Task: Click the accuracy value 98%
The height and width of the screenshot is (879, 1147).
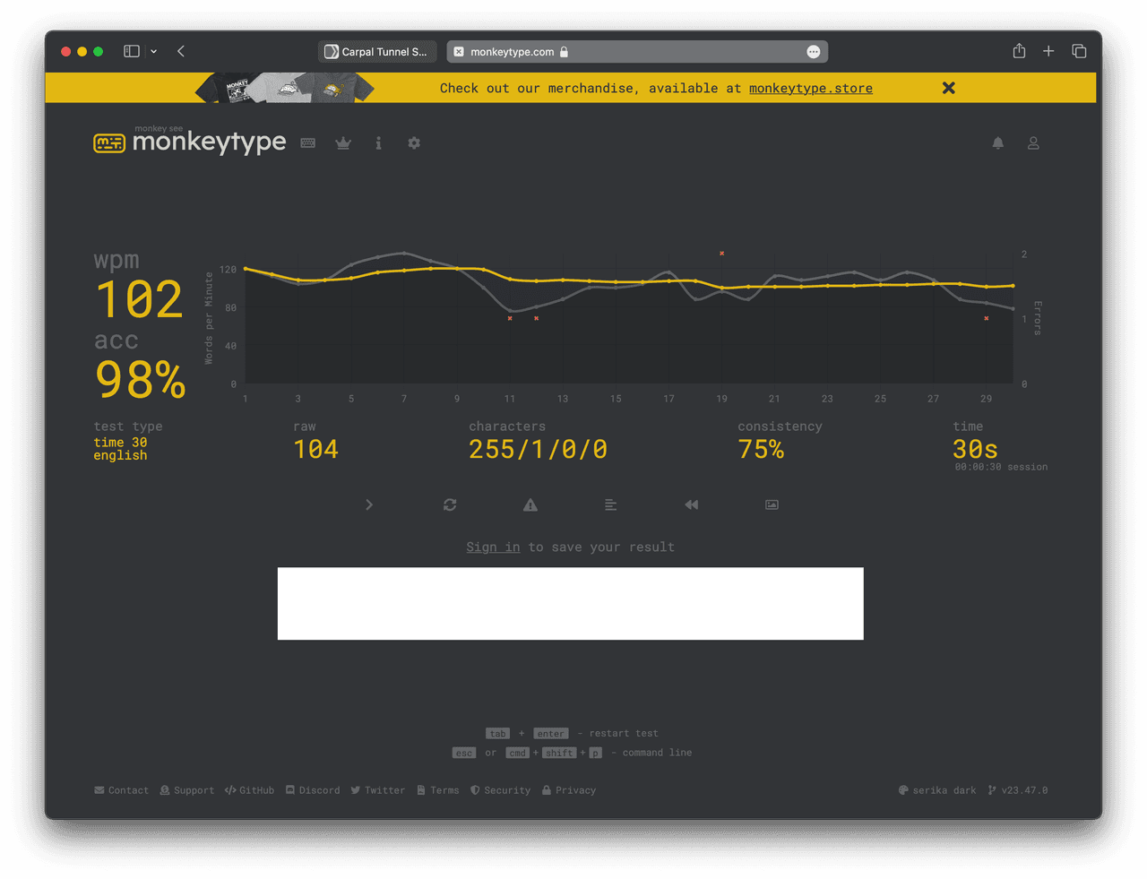Action: 141,380
